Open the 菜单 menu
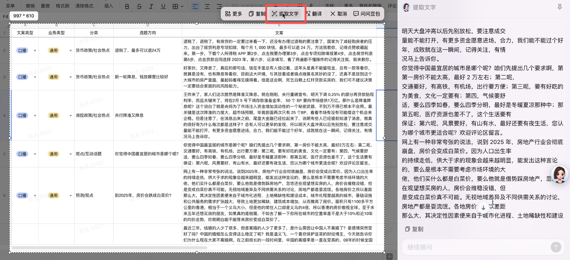 (10, 6)
